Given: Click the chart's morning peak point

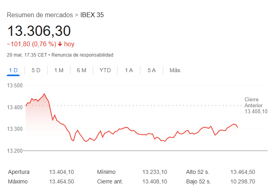Looking at the screenshot, I should (x=44, y=94).
